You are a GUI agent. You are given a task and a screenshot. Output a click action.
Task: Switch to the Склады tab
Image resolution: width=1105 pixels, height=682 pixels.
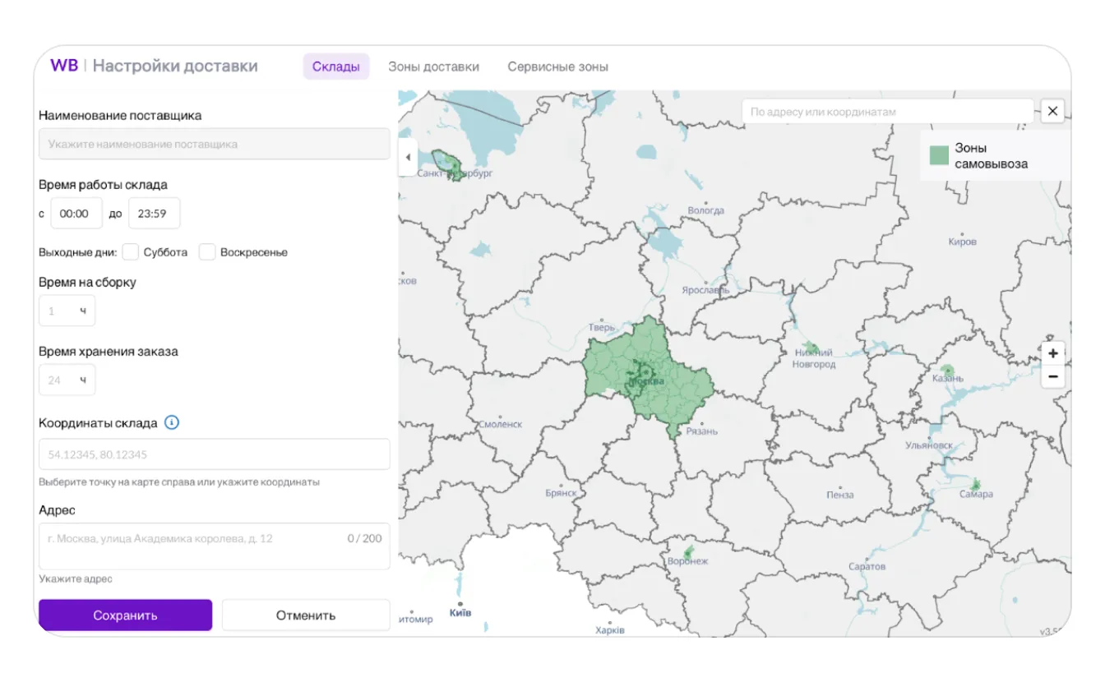coord(336,67)
